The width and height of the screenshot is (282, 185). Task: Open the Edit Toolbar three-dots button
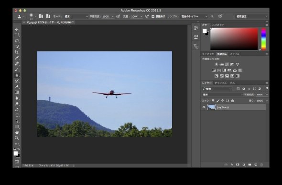point(17,144)
